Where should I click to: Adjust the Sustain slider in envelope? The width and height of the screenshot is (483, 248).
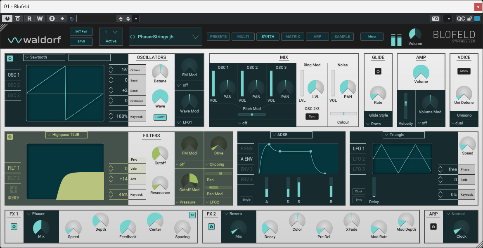point(299,187)
